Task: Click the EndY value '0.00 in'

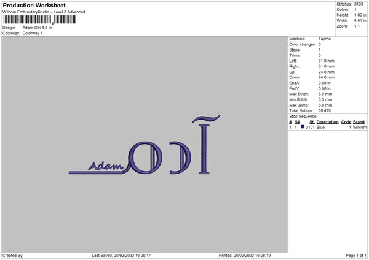Action: 325,89
